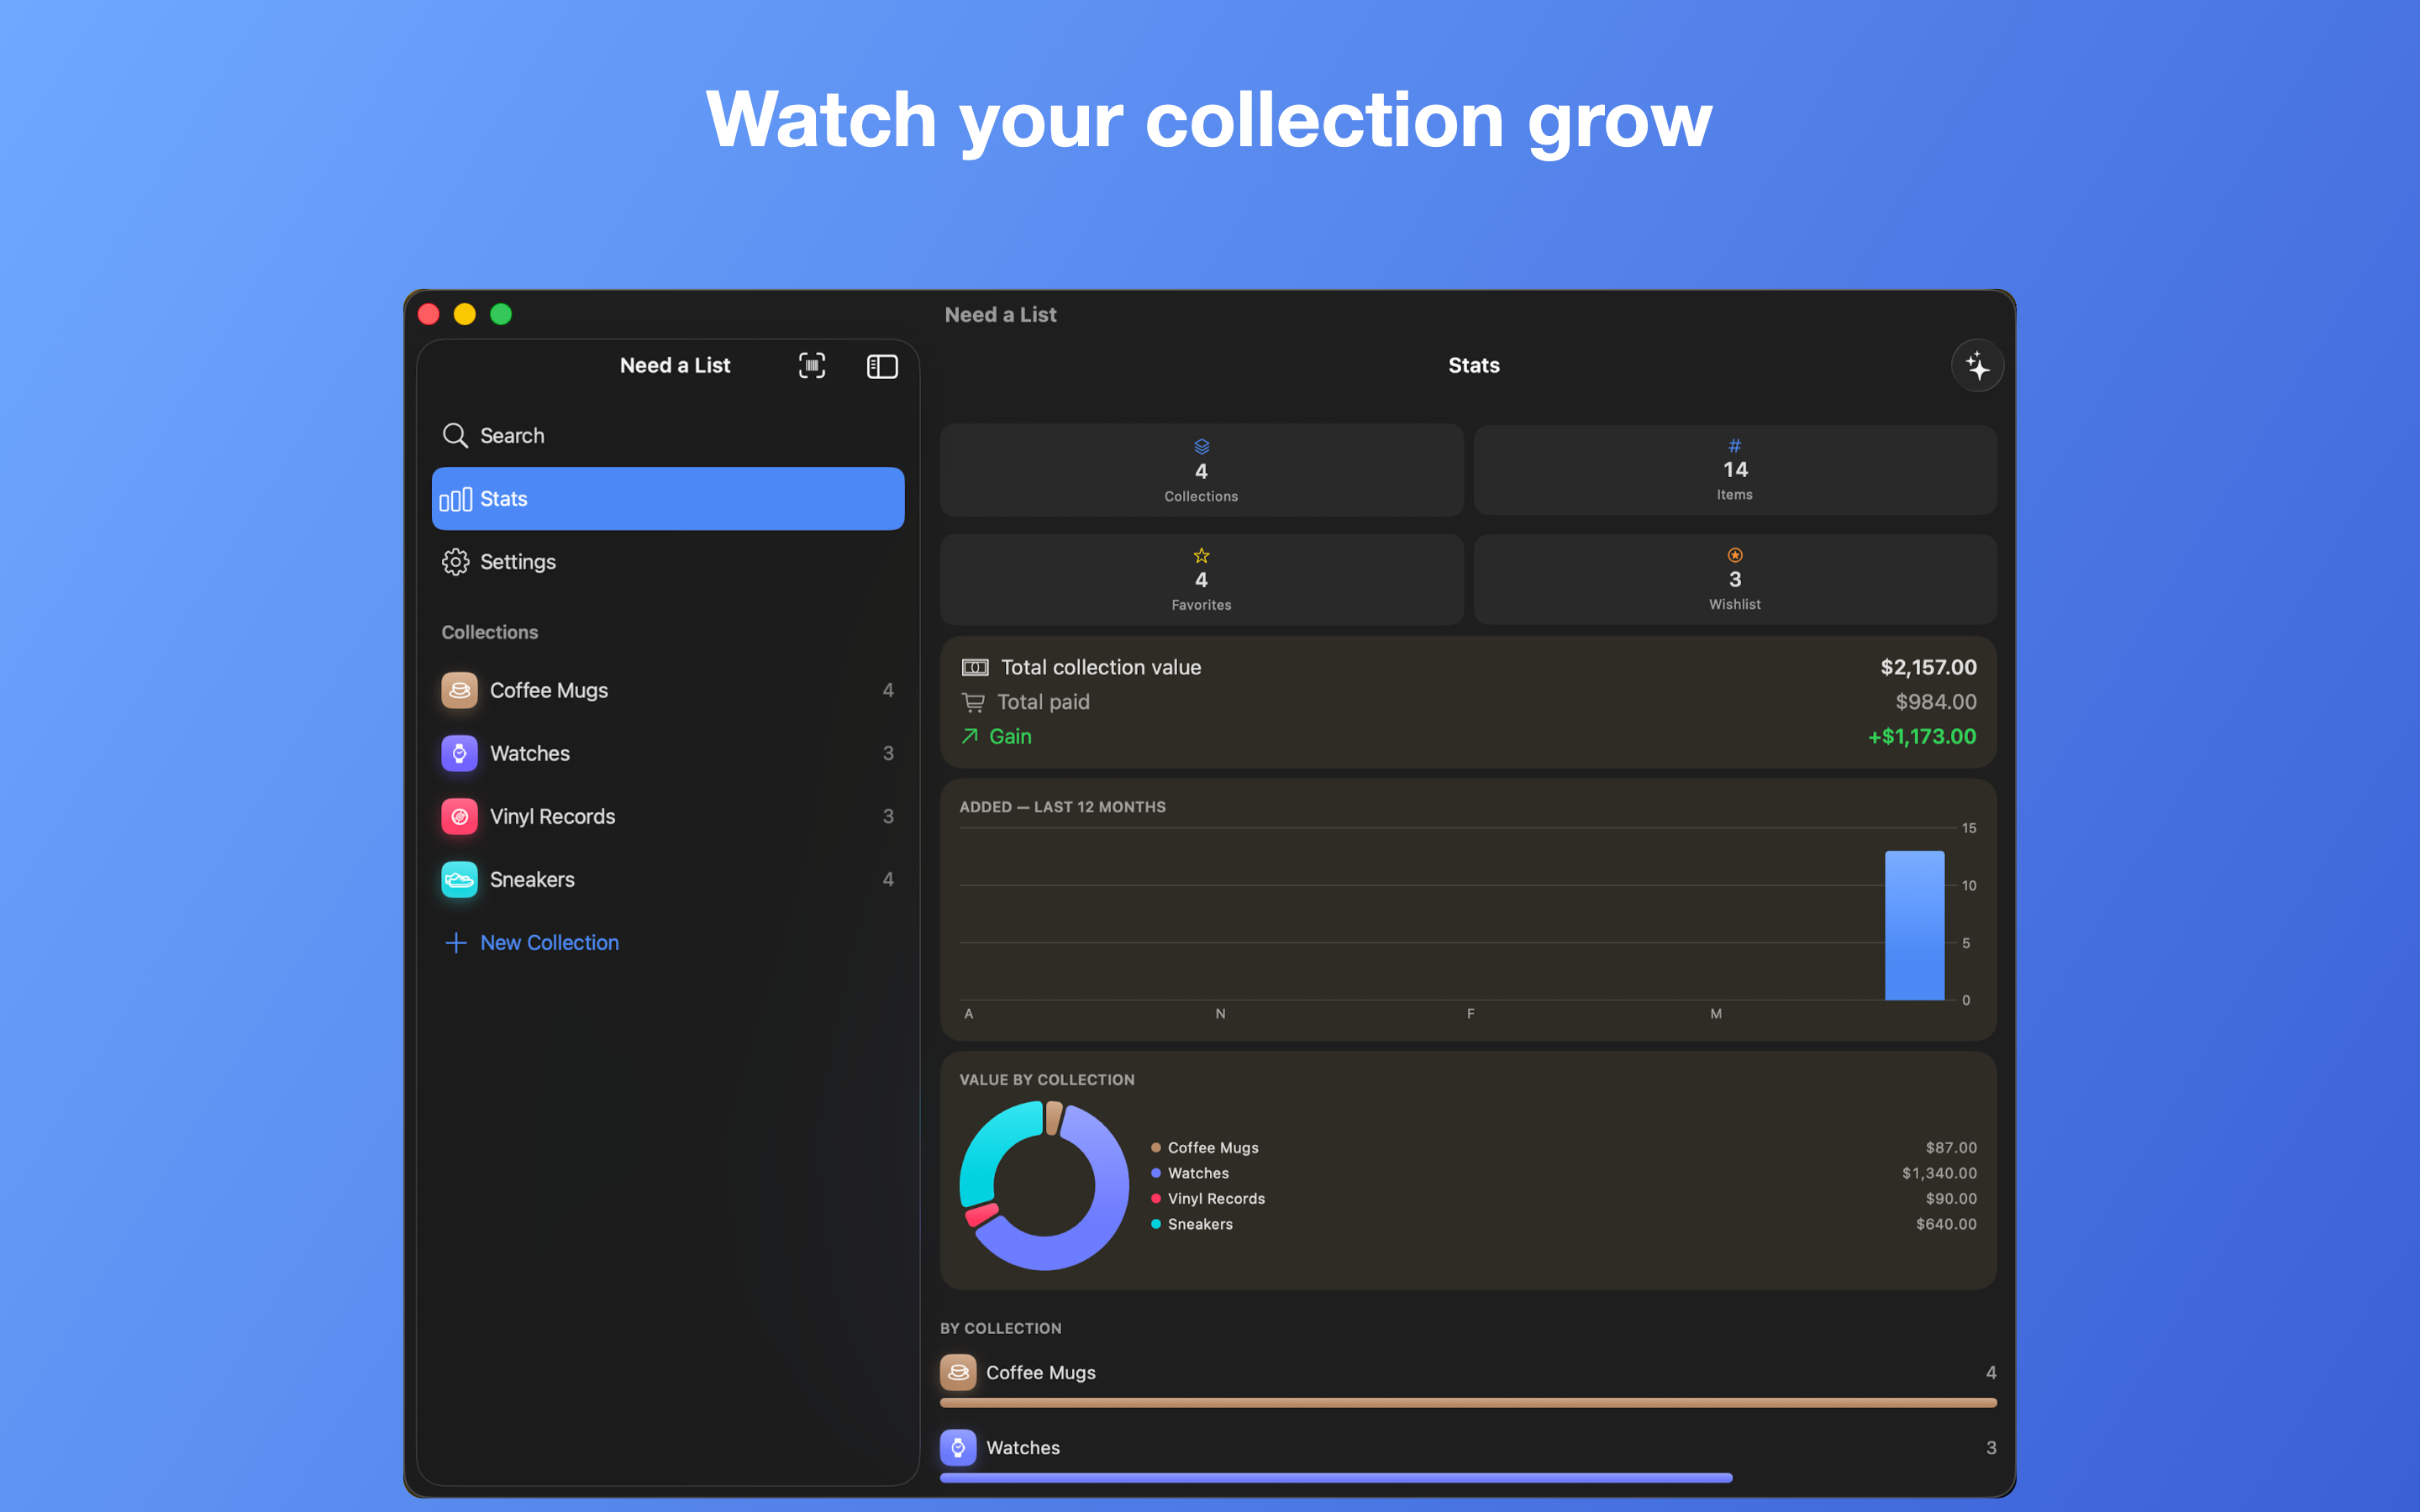
Task: Click the cart icon beside Total paid
Action: pyautogui.click(x=973, y=702)
